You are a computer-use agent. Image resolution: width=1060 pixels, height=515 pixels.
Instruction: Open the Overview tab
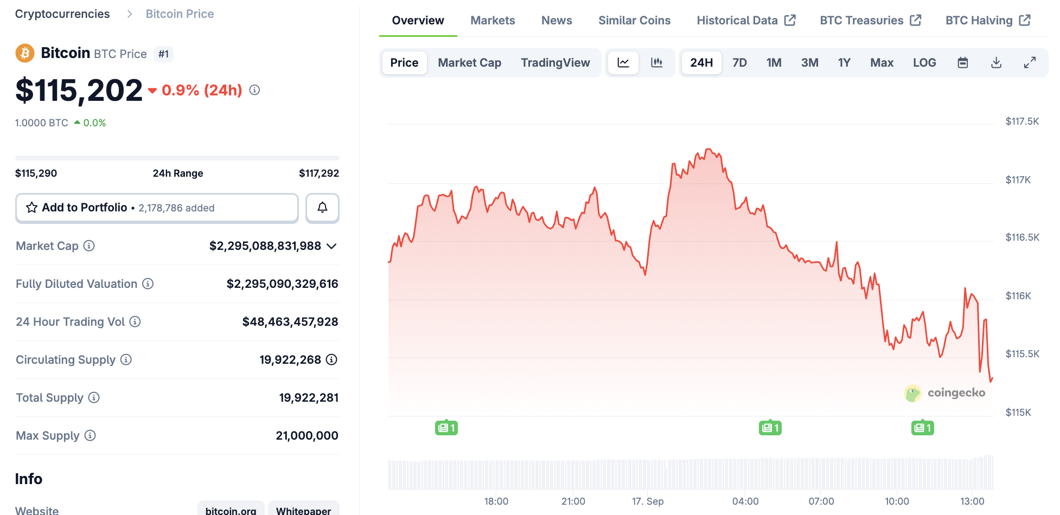418,21
